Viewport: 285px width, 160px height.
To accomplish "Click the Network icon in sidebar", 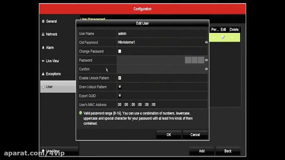I will click(43, 34).
